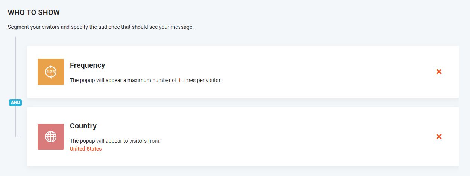The height and width of the screenshot is (176, 470).
Task: Click the orange Frequency 123 icon
Action: pos(51,72)
